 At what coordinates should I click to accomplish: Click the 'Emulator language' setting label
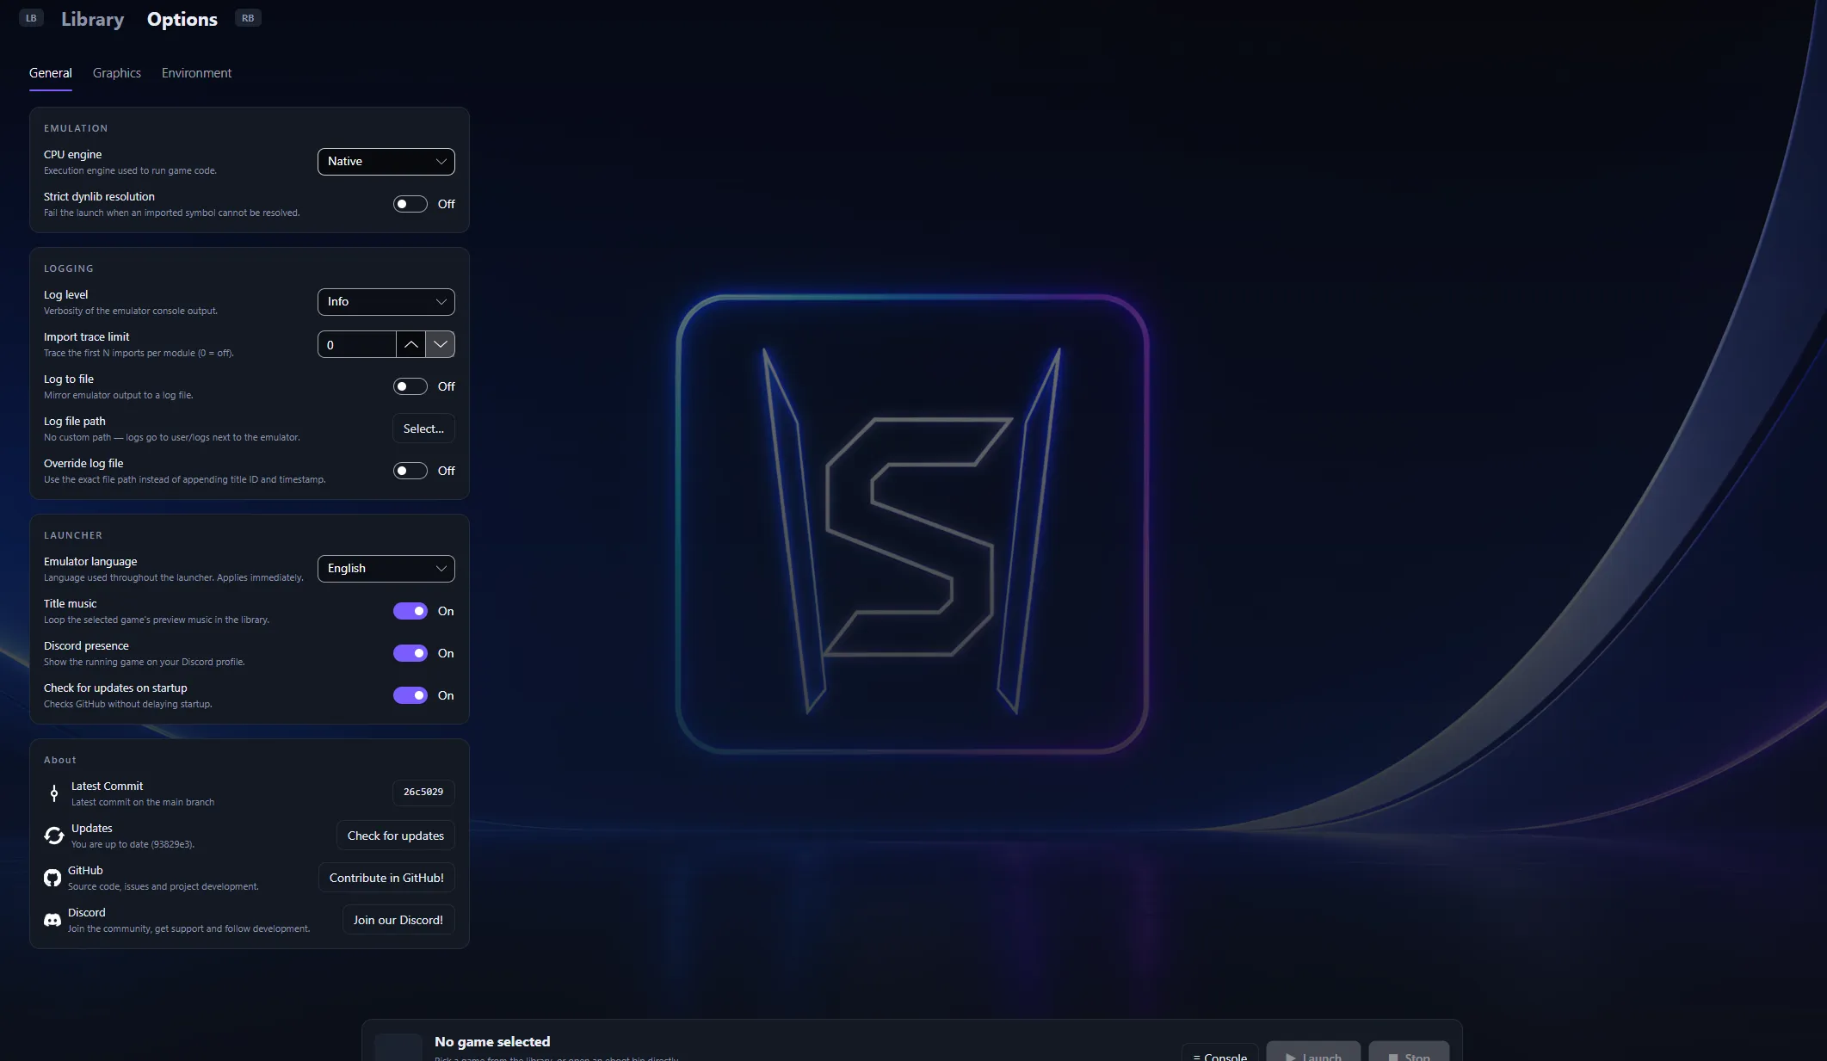tap(90, 561)
